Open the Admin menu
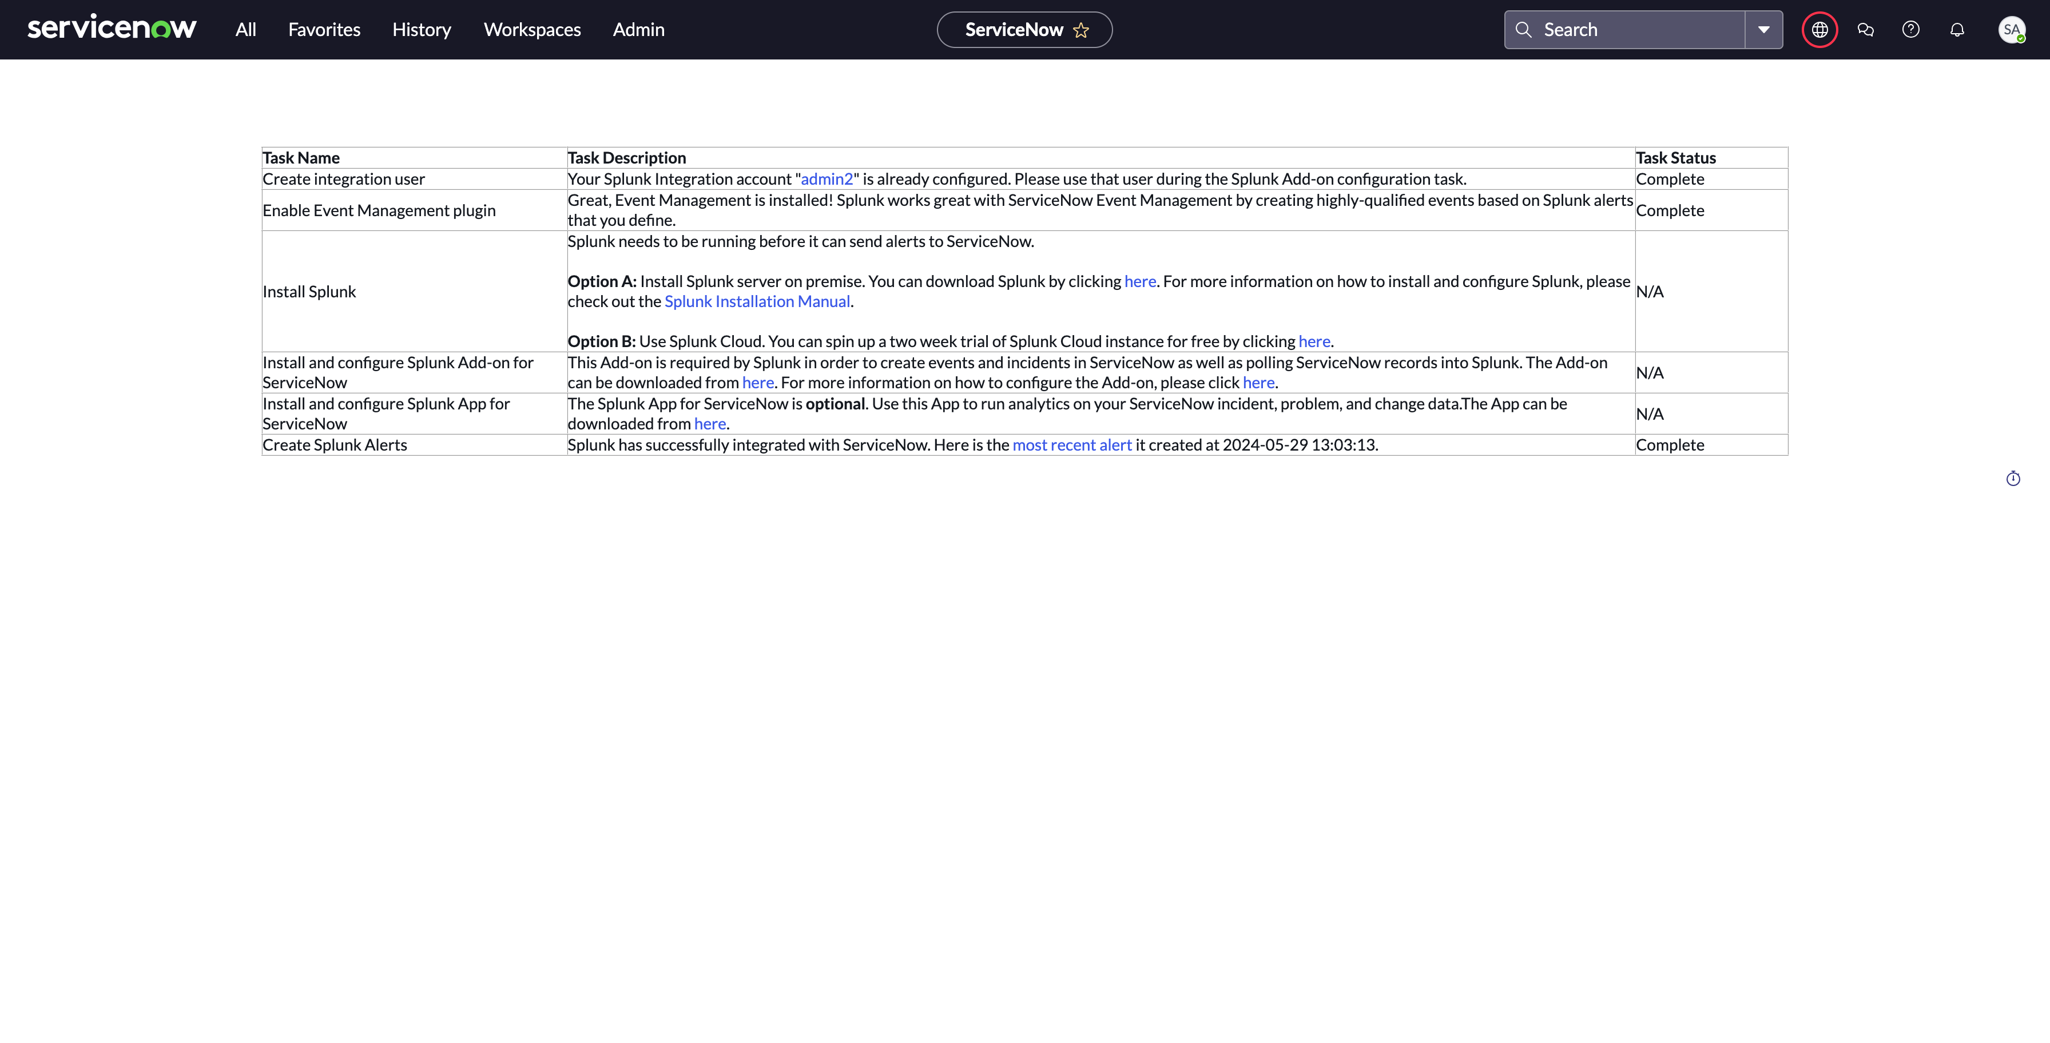 (638, 29)
